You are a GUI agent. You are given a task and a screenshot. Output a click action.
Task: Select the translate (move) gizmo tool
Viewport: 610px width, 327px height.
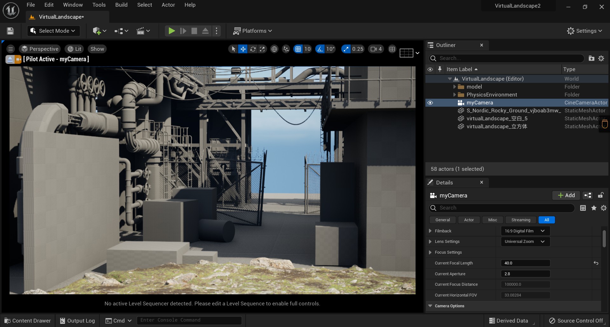243,49
